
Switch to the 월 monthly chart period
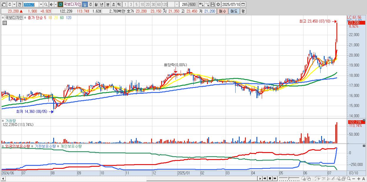[x=96, y=4]
